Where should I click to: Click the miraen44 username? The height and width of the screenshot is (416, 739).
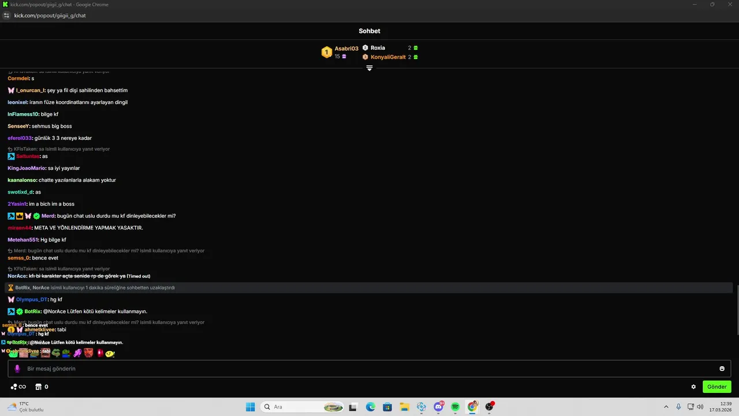click(20, 228)
